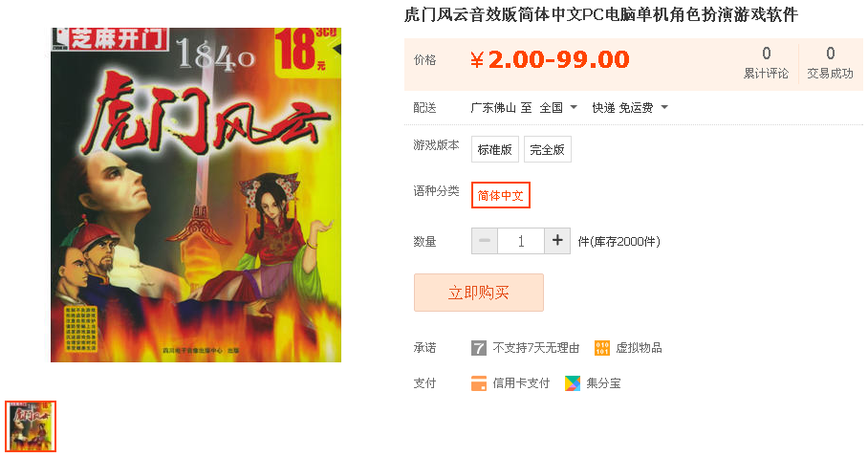868x457 pixels.
Task: Click the product title text
Action: pos(601,14)
